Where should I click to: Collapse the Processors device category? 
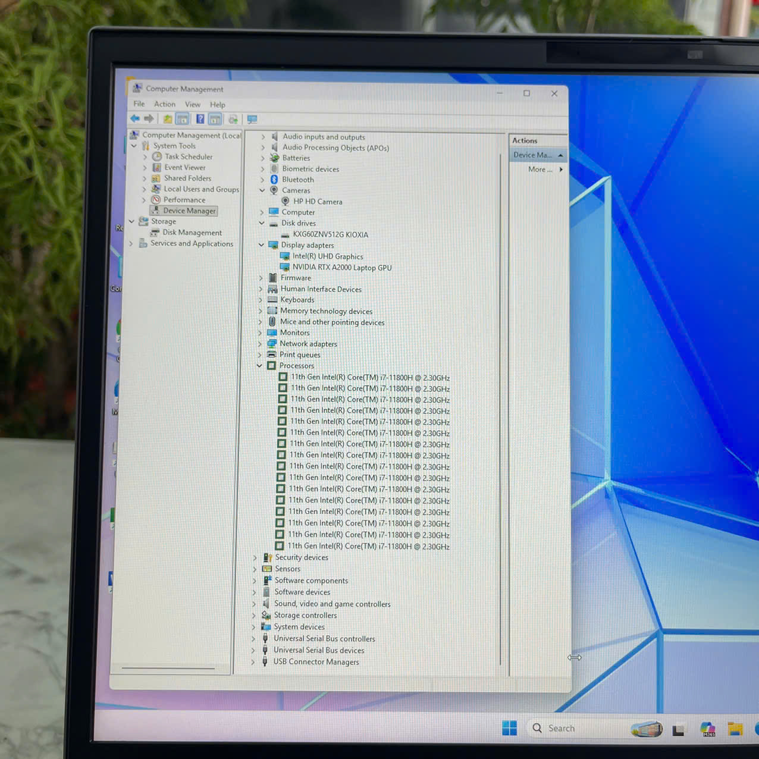[x=259, y=366]
